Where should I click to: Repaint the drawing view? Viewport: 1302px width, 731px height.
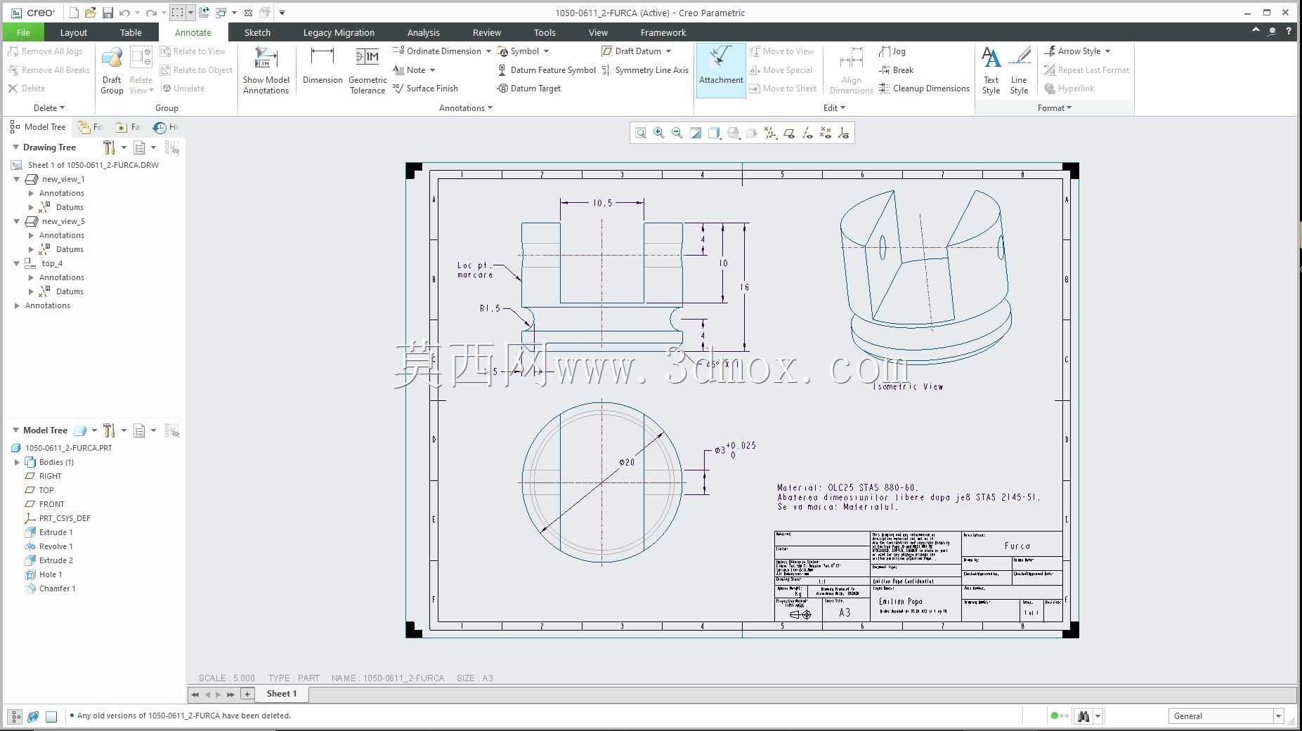[696, 133]
